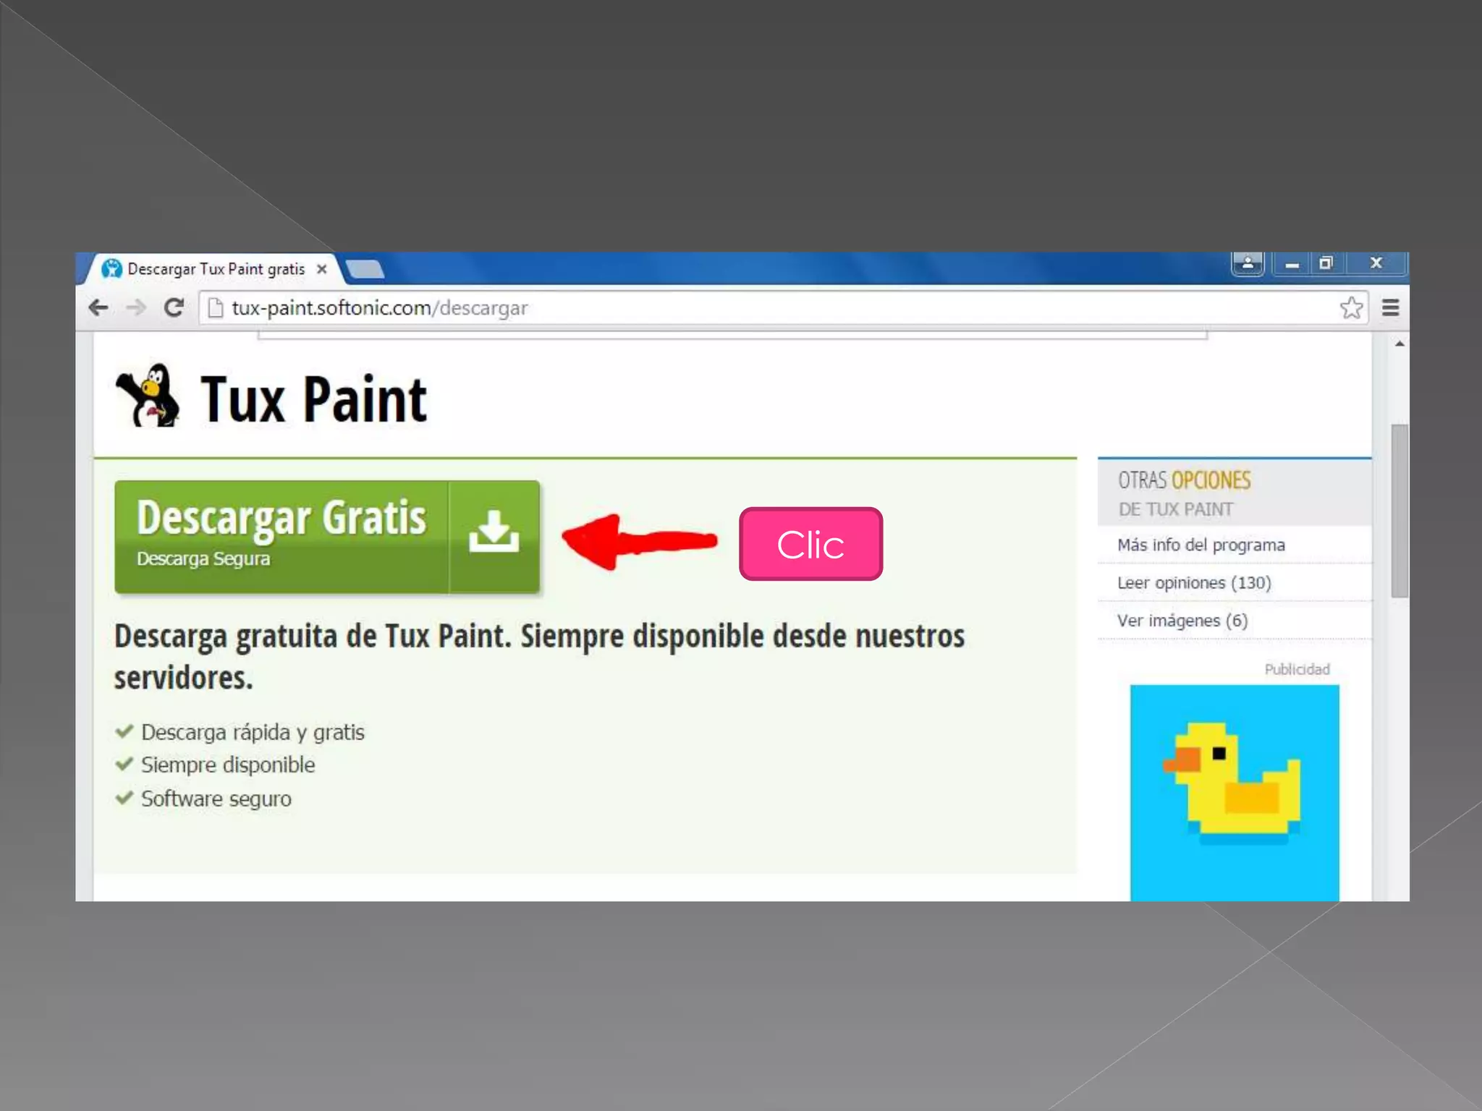Image resolution: width=1482 pixels, height=1111 pixels.
Task: Click the pink Clic label
Action: coord(810,544)
